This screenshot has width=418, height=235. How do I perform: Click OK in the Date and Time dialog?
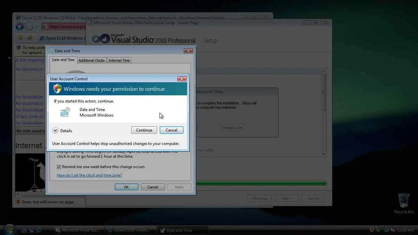pyautogui.click(x=126, y=187)
